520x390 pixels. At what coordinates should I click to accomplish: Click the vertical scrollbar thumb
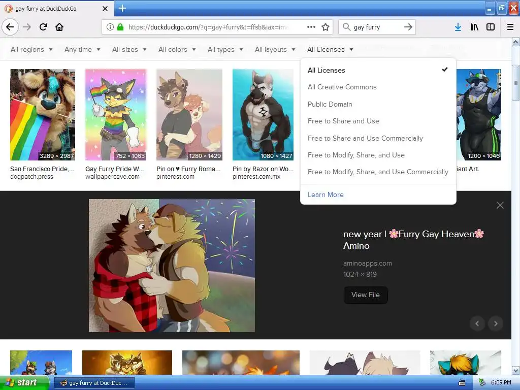[515, 83]
